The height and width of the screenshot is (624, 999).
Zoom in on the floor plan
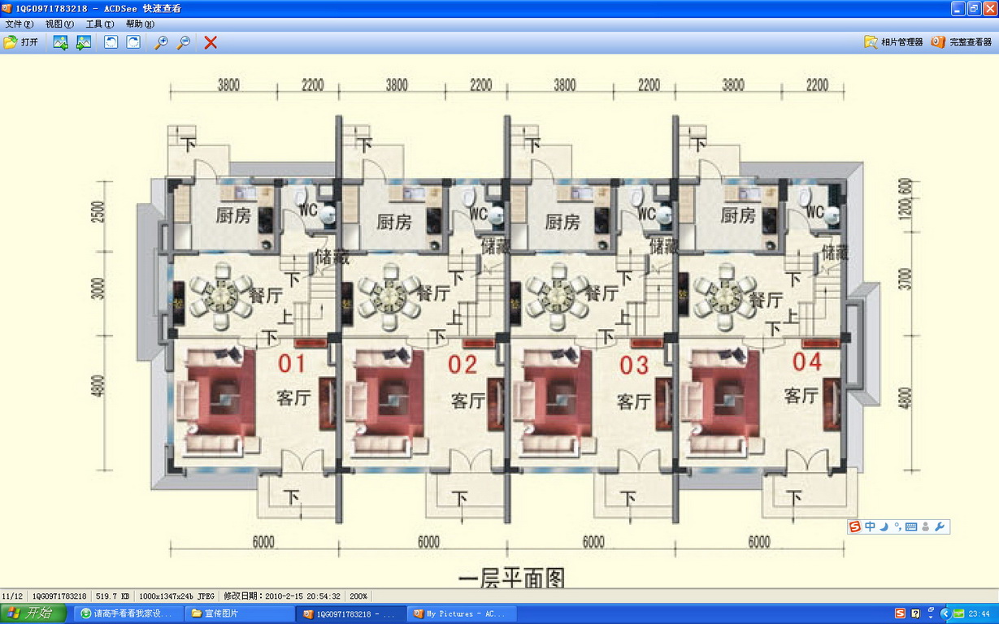(162, 42)
